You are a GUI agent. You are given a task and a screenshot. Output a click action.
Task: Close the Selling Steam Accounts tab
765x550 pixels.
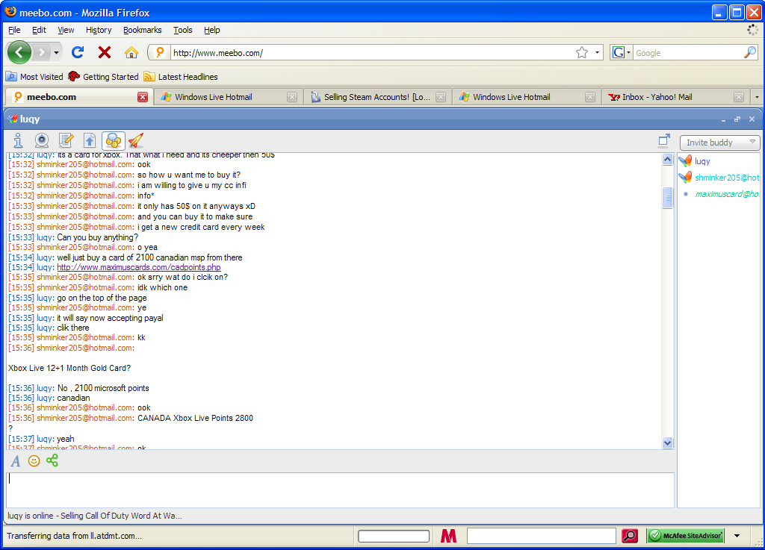click(441, 97)
